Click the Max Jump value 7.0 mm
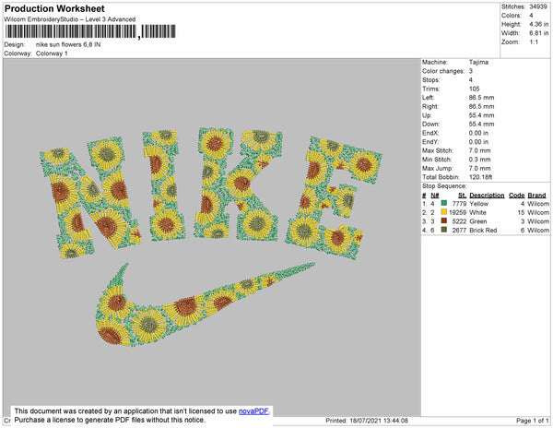The height and width of the screenshot is (428, 553). [479, 168]
